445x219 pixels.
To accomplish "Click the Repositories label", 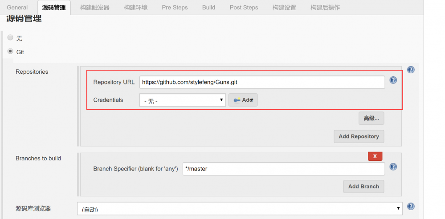I will click(32, 72).
